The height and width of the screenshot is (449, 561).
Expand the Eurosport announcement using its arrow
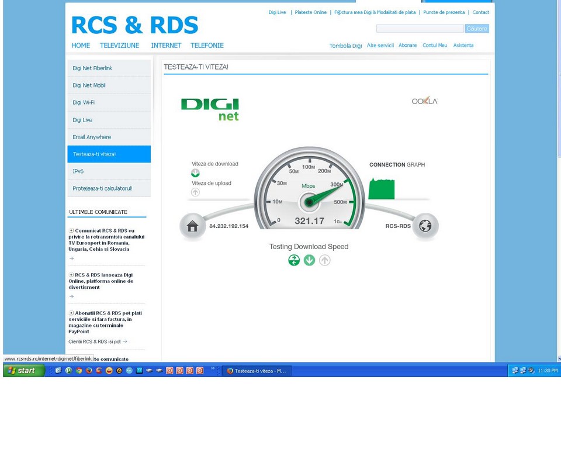tap(72, 258)
